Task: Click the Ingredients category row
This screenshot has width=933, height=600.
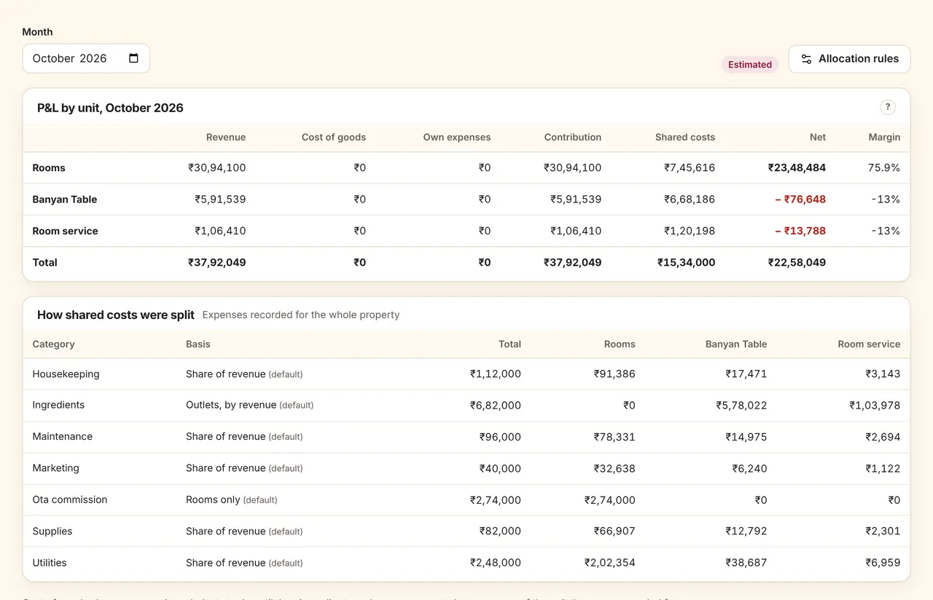Action: click(466, 406)
